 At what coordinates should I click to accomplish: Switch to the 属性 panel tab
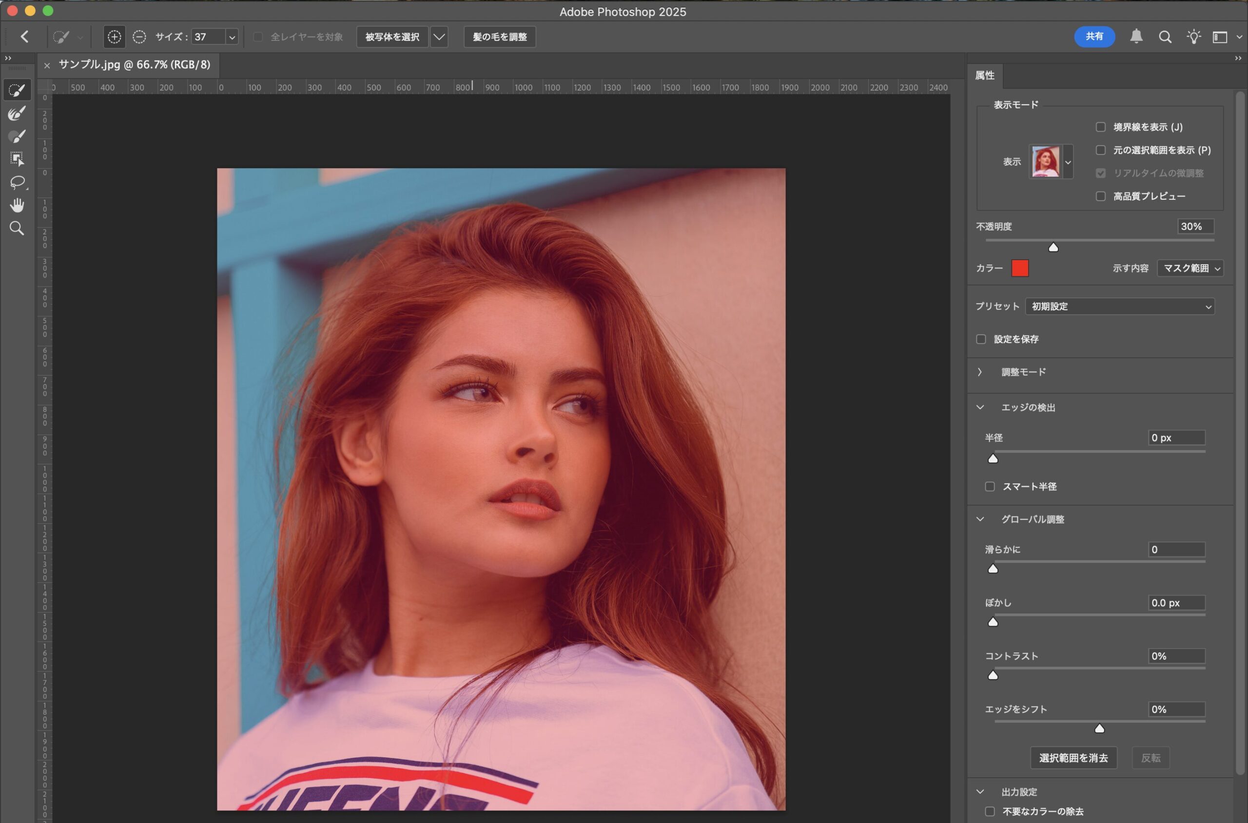tap(984, 76)
